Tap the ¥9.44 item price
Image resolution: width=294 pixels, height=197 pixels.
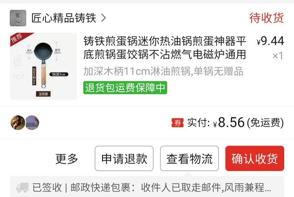[x=270, y=41]
